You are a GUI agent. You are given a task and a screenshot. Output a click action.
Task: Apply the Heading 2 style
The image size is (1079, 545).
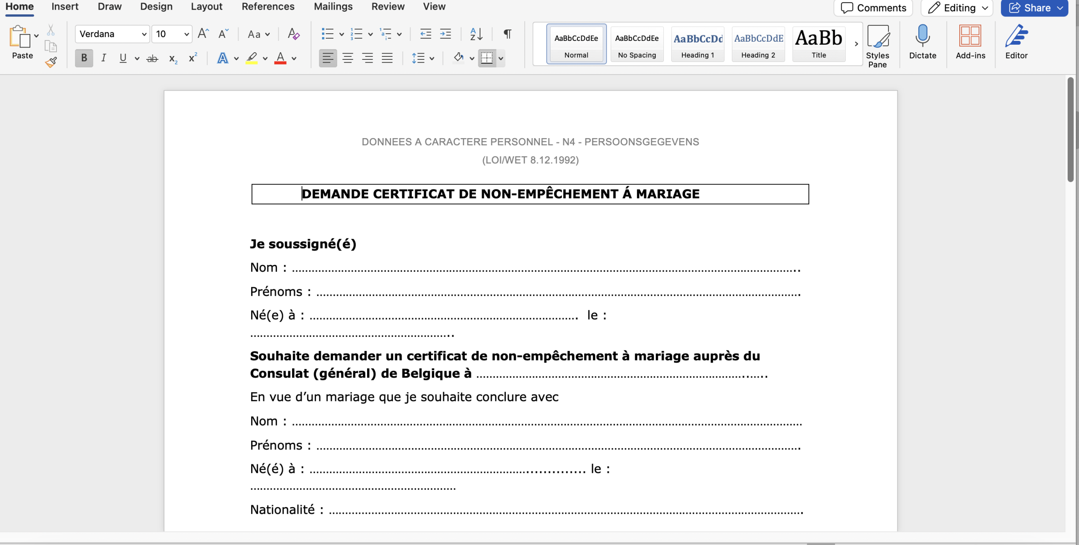(758, 44)
